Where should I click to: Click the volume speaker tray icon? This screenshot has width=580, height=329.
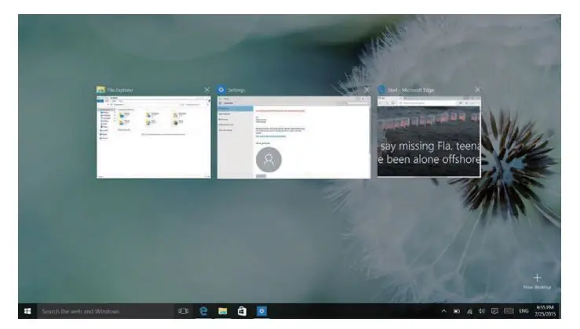click(482, 311)
